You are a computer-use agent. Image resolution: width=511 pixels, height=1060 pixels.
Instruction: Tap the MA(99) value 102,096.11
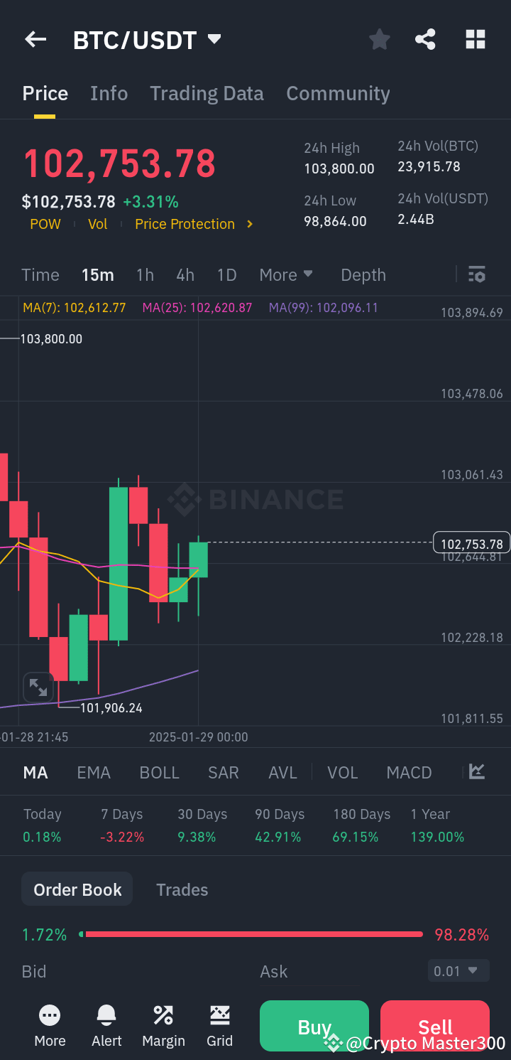point(324,308)
